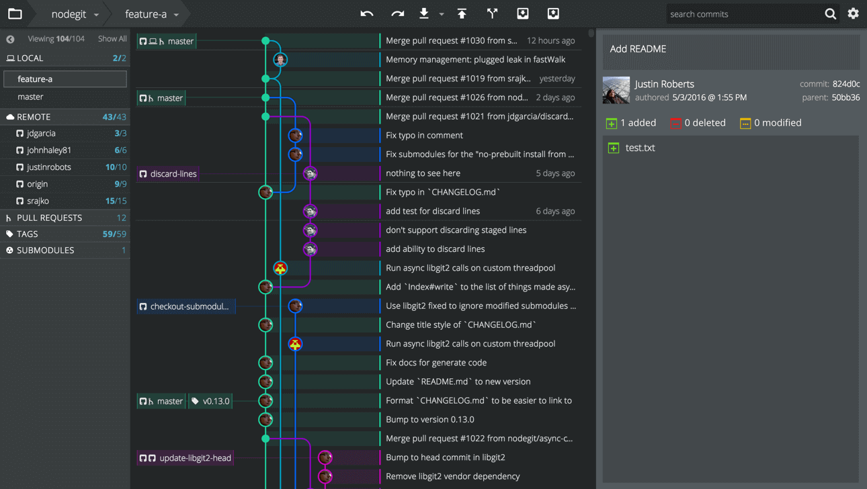Create a new branch
This screenshot has width=867, height=489.
coord(491,13)
